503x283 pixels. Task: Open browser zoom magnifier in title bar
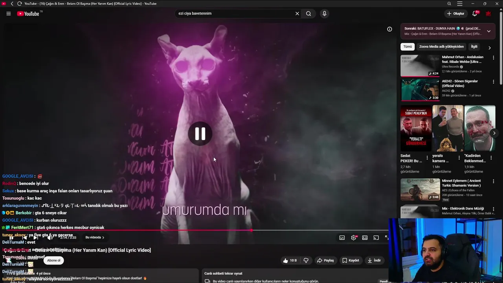[449, 4]
